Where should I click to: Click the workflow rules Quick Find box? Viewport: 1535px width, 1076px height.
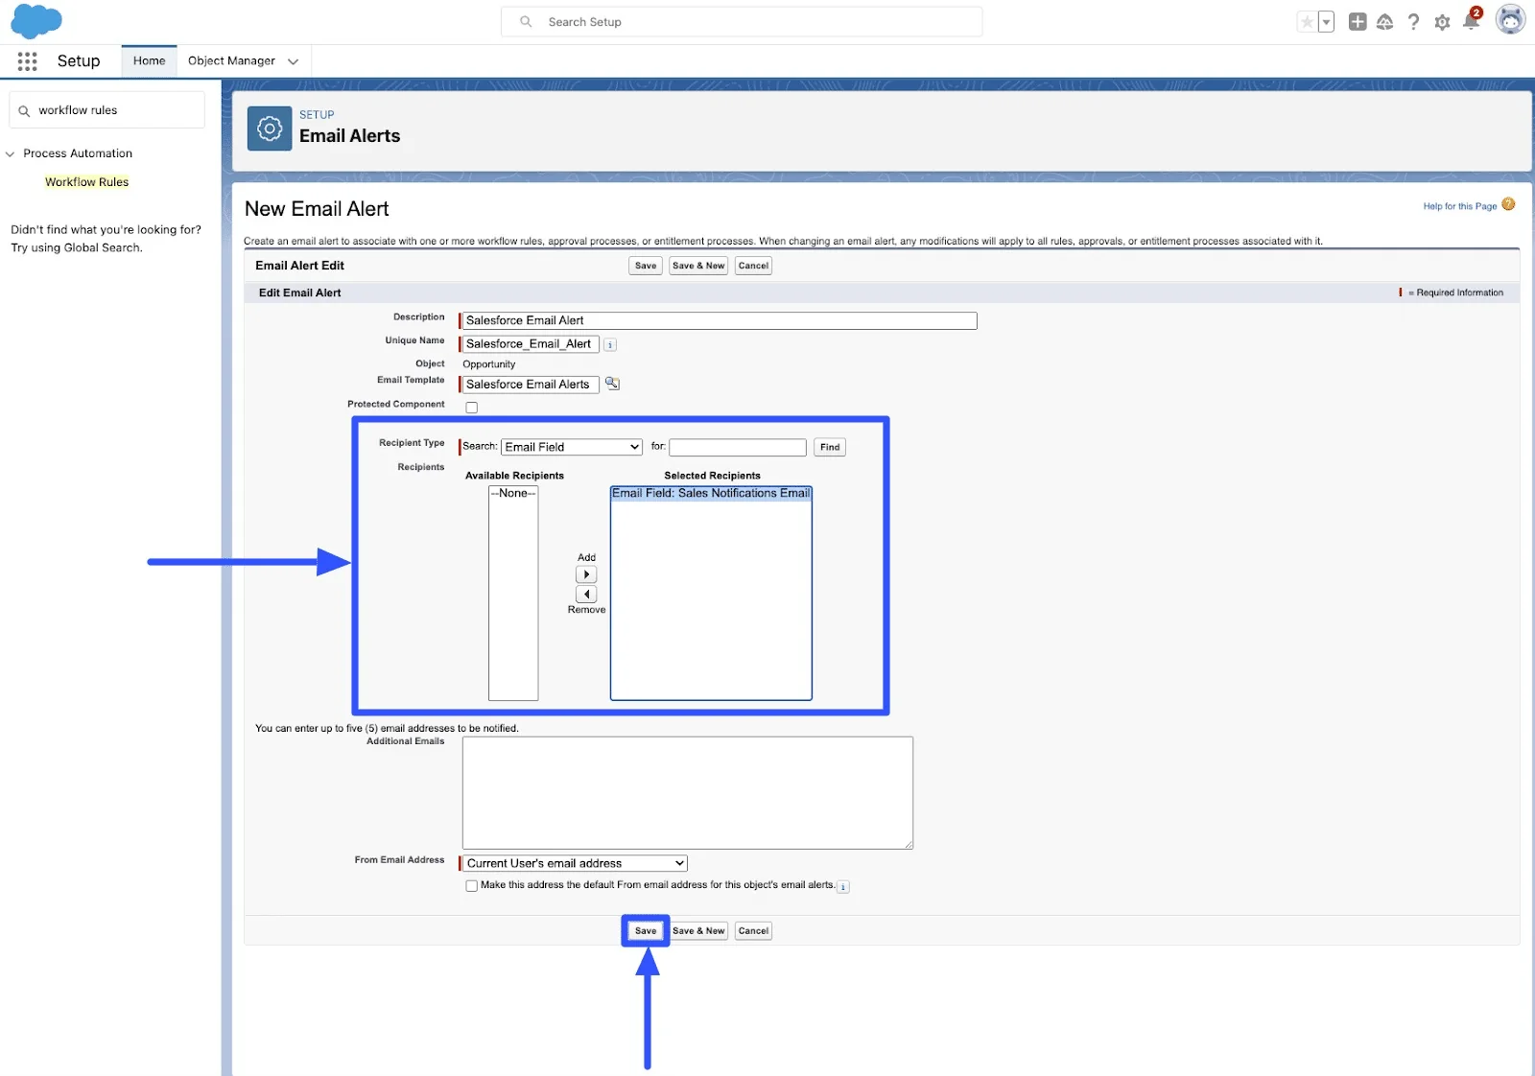pos(106,110)
